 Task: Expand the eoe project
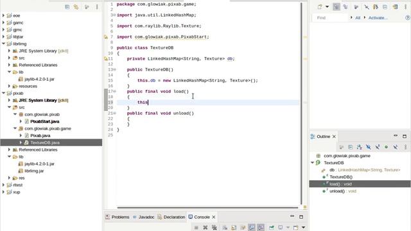pyautogui.click(x=3, y=15)
